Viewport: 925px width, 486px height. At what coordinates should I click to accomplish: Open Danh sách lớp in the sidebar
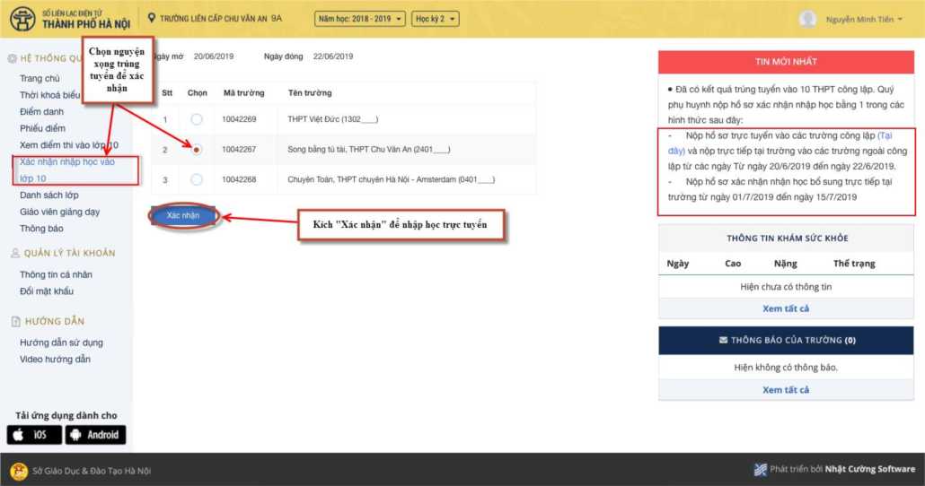pyautogui.click(x=49, y=195)
